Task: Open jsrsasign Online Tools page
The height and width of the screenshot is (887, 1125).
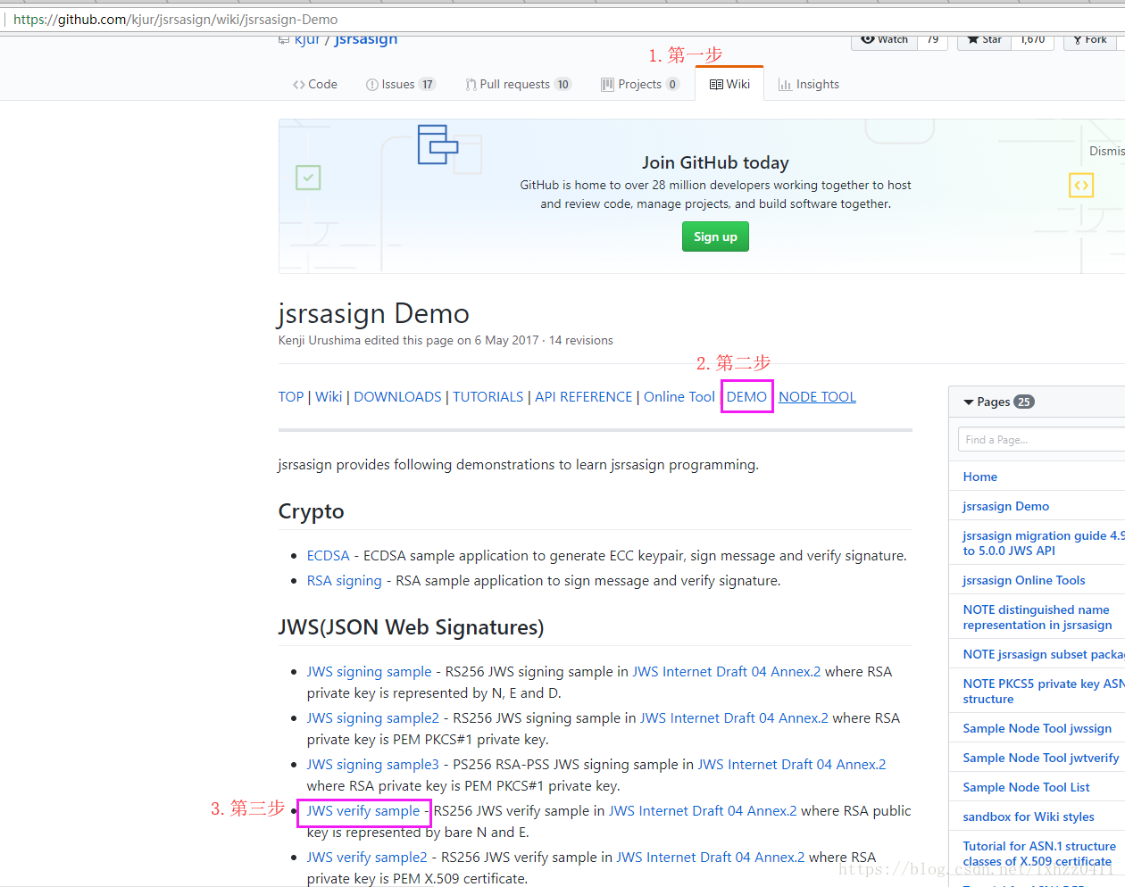Action: (x=1024, y=580)
